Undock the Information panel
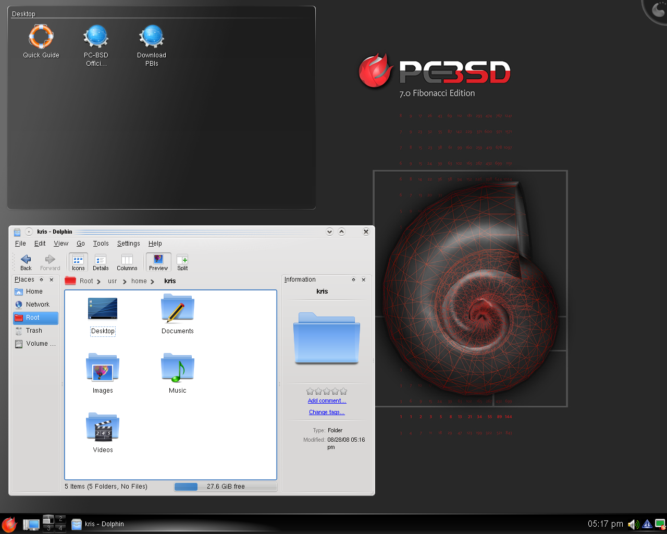The image size is (667, 534). click(x=353, y=280)
